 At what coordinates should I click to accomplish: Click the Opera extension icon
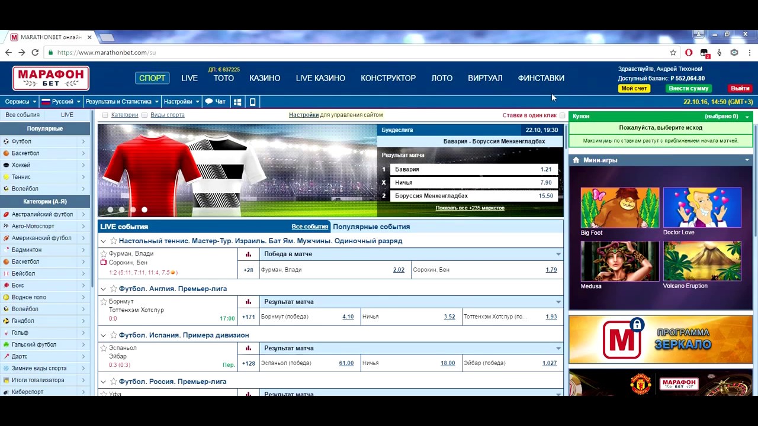point(689,53)
